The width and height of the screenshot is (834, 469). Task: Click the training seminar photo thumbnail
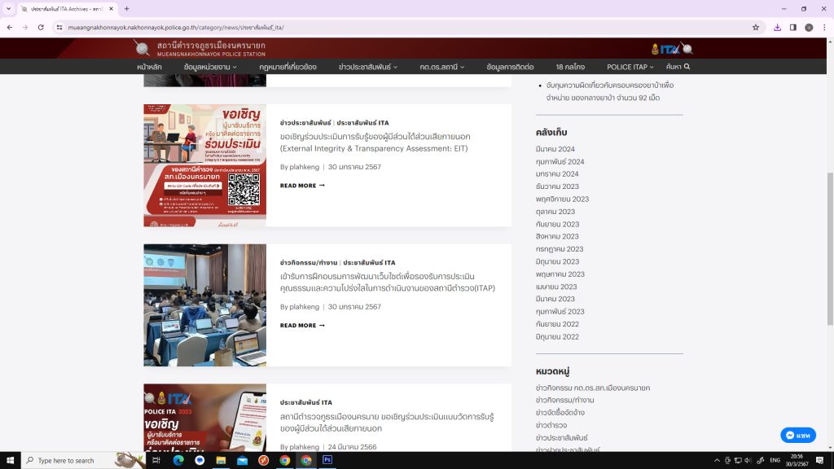pyautogui.click(x=204, y=305)
